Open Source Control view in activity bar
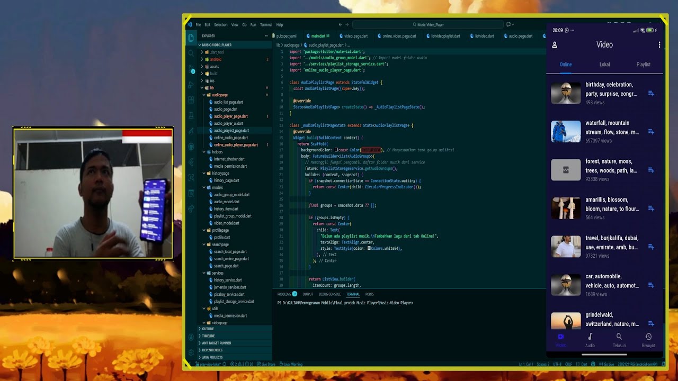678x381 pixels. point(191,69)
